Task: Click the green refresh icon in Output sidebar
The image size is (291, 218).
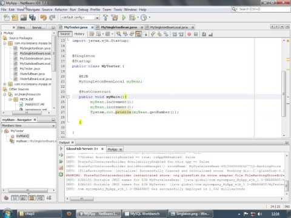Action: coord(61,174)
